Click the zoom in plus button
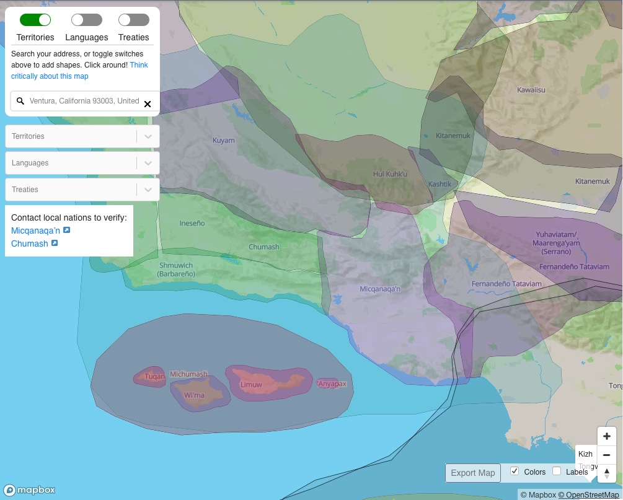 tap(606, 436)
